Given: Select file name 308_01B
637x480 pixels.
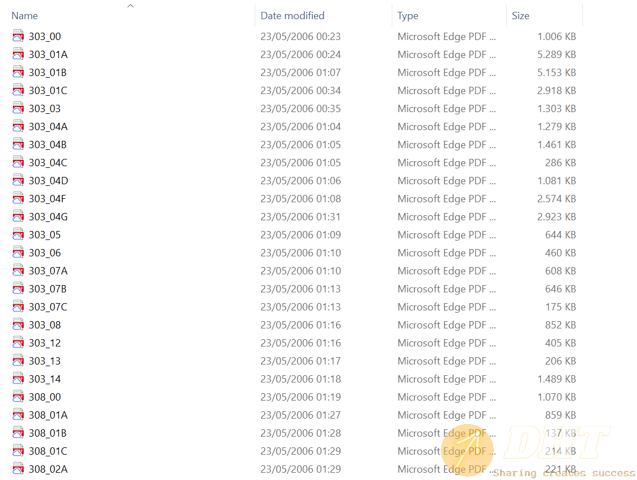Looking at the screenshot, I should (x=47, y=433).
